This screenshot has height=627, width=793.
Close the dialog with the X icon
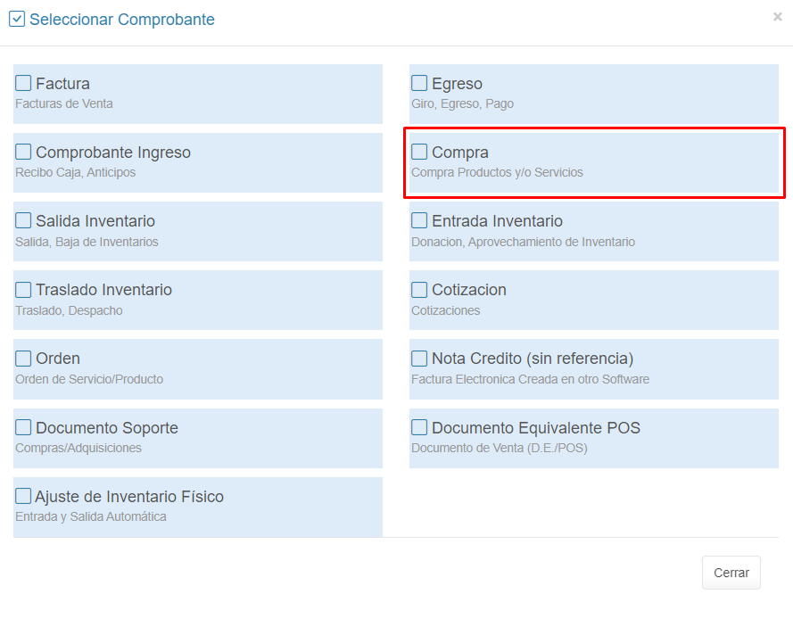coord(777,17)
